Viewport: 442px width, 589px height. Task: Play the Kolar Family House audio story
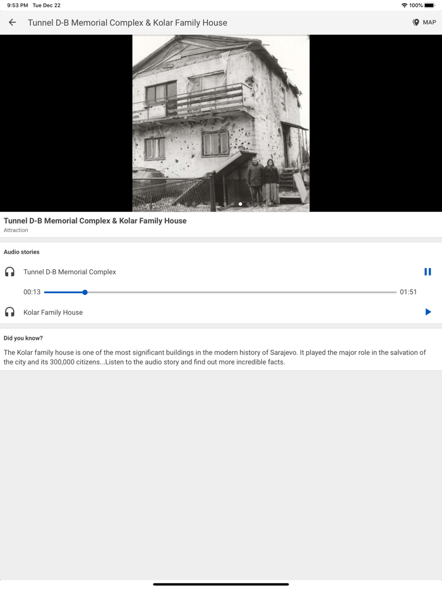pyautogui.click(x=427, y=312)
